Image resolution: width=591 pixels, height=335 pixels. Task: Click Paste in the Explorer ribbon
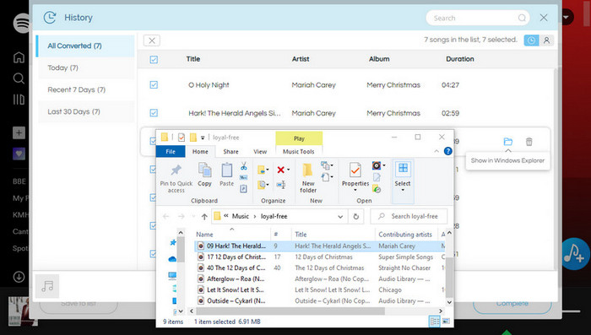point(226,175)
